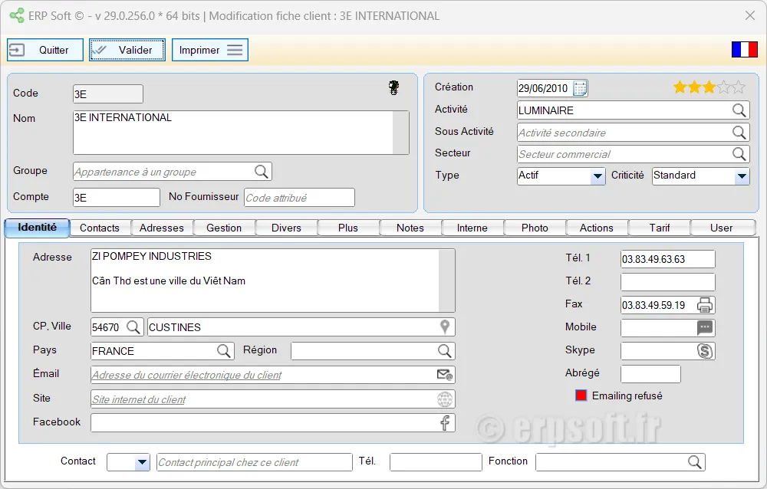Click the French flag language selector
The height and width of the screenshot is (489, 767).
tap(744, 50)
